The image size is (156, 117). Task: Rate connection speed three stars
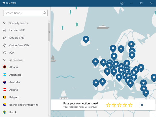(x=119, y=105)
